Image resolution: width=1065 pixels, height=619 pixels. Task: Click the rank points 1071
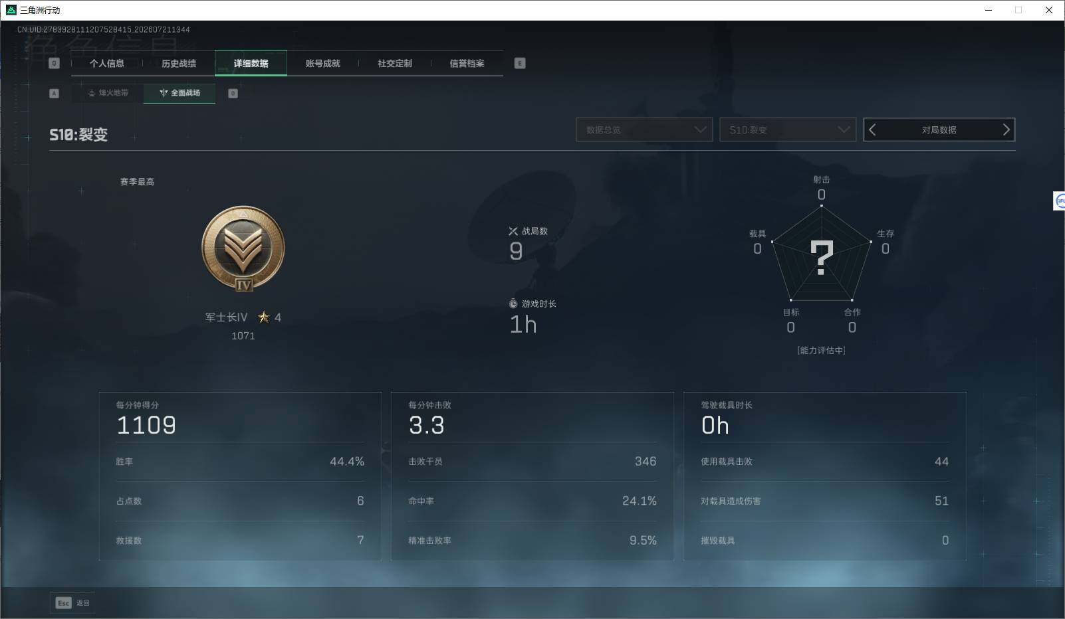[x=243, y=335]
